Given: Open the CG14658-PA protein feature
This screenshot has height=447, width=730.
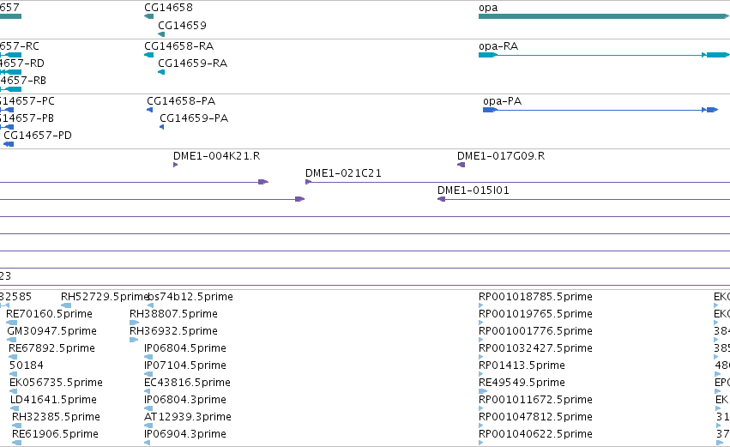Looking at the screenshot, I should click(x=181, y=101).
